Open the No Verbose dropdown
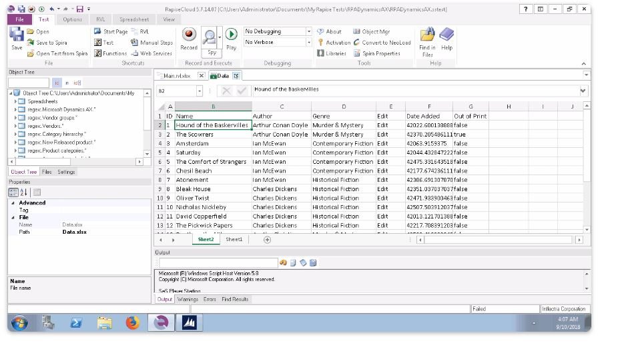The width and height of the screenshot is (632, 343). point(308,42)
